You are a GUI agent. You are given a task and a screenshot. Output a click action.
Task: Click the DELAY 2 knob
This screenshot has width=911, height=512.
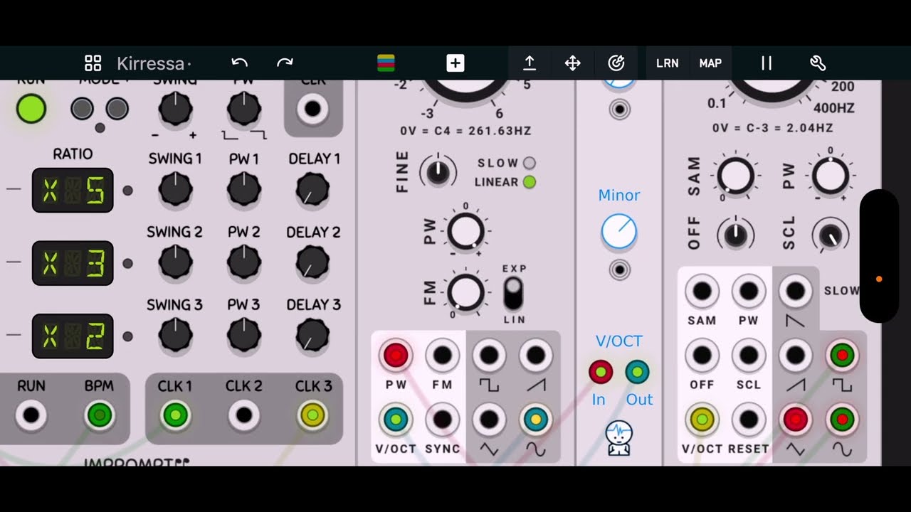312,262
